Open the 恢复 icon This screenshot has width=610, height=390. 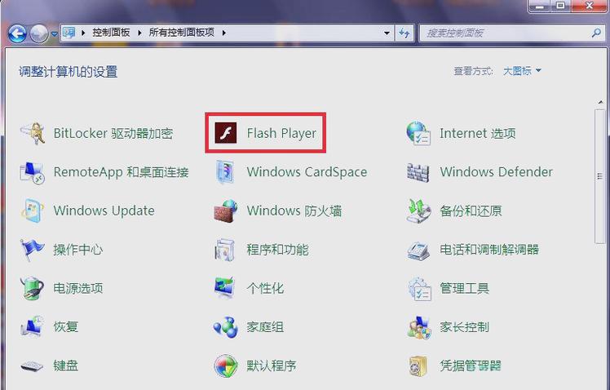[32, 326]
